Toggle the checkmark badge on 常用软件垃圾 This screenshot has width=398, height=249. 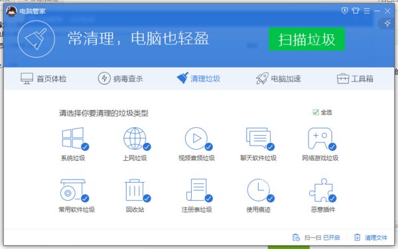pyautogui.click(x=85, y=198)
